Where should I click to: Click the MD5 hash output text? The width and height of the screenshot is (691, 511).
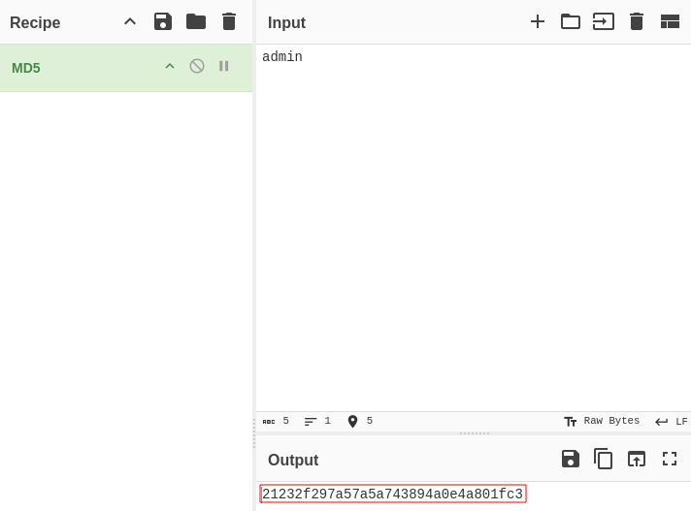[x=393, y=494]
